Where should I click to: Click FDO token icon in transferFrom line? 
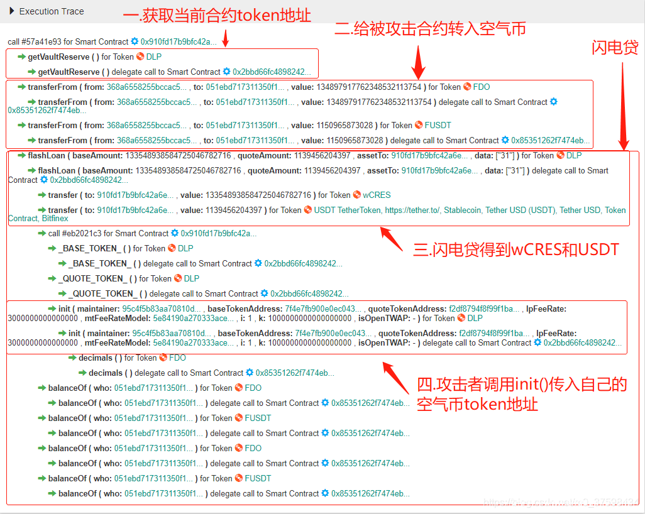pos(467,87)
